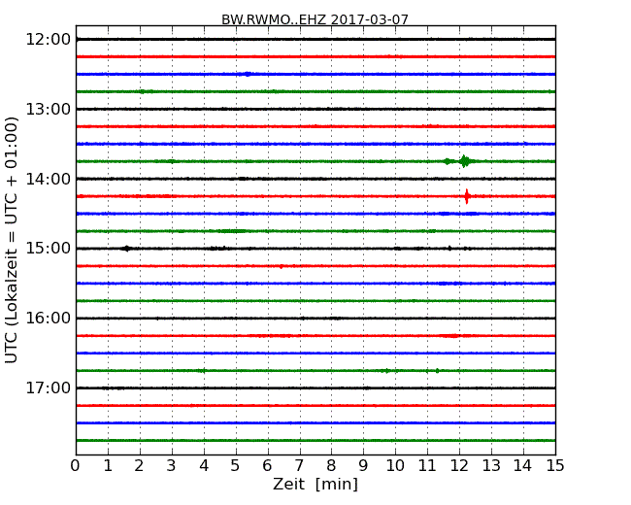Click the small red dip near minute 6.4
The height and width of the screenshot is (505, 631).
pyautogui.click(x=281, y=267)
